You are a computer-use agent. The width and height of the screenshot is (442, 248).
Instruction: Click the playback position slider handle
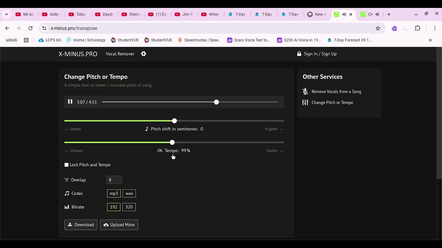pyautogui.click(x=216, y=102)
